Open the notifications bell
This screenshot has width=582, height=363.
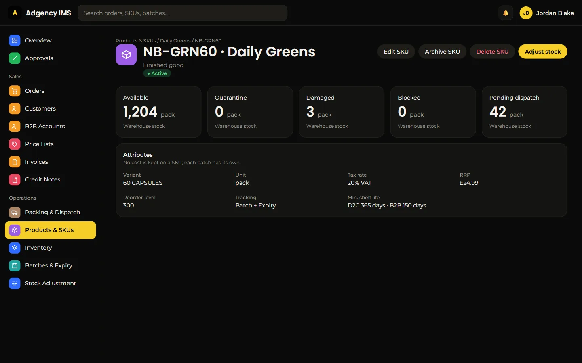(506, 13)
